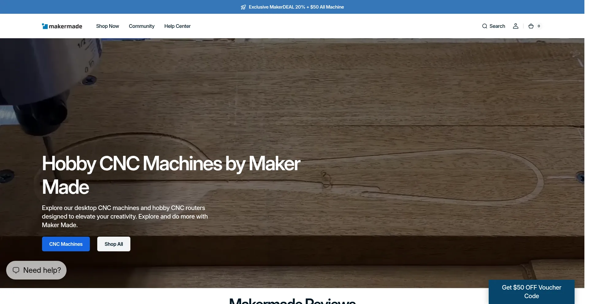Click the Shop All button

114,244
